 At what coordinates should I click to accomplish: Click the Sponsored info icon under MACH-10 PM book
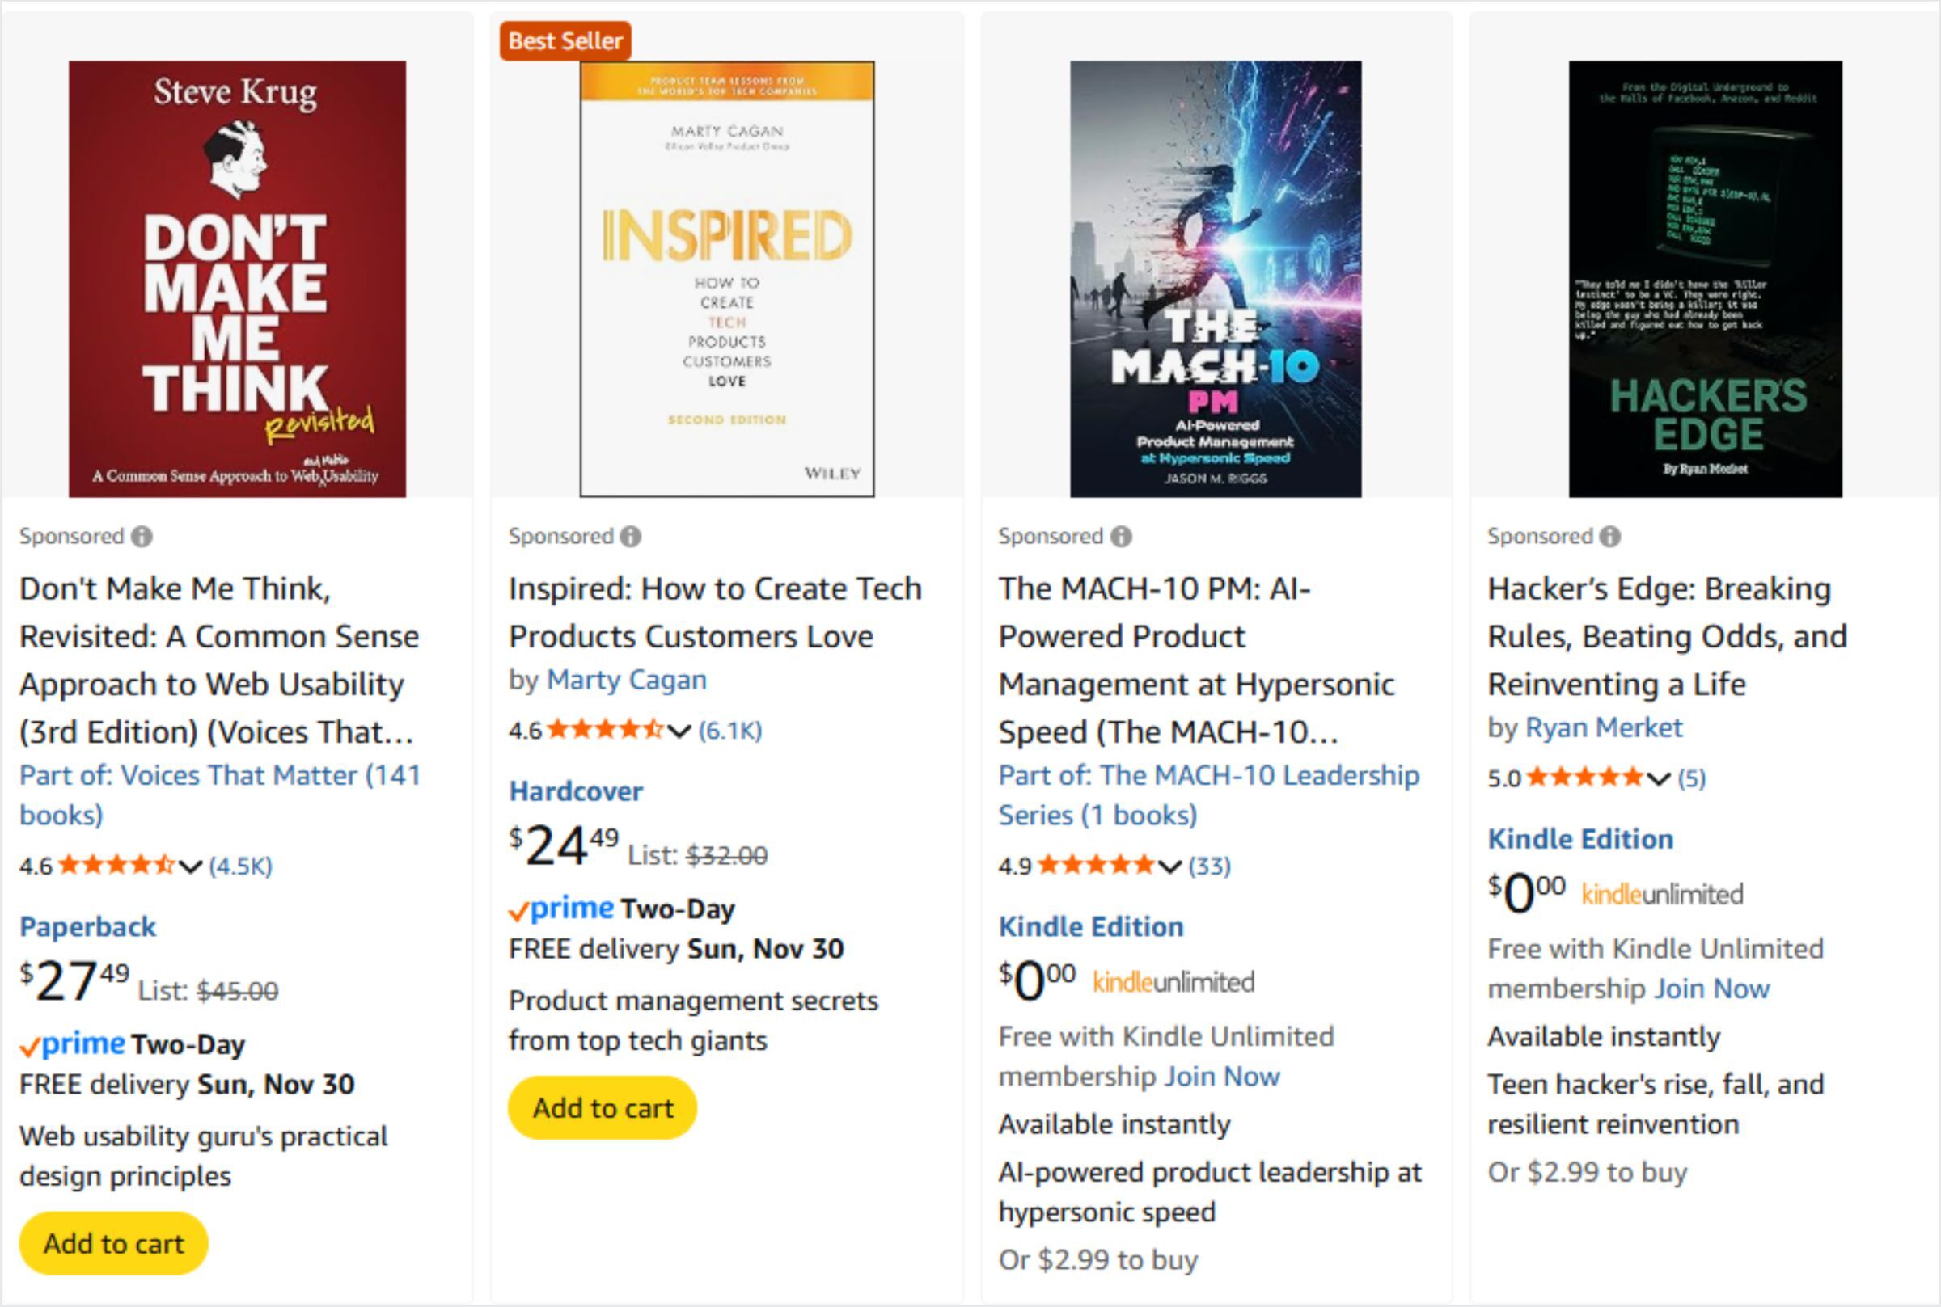pos(1122,537)
